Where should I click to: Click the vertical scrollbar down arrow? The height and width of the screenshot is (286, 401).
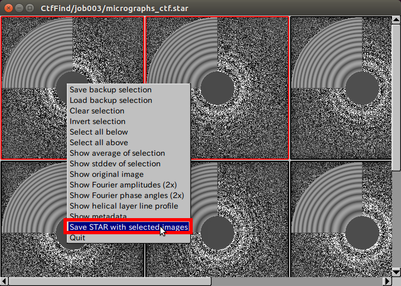(396, 272)
